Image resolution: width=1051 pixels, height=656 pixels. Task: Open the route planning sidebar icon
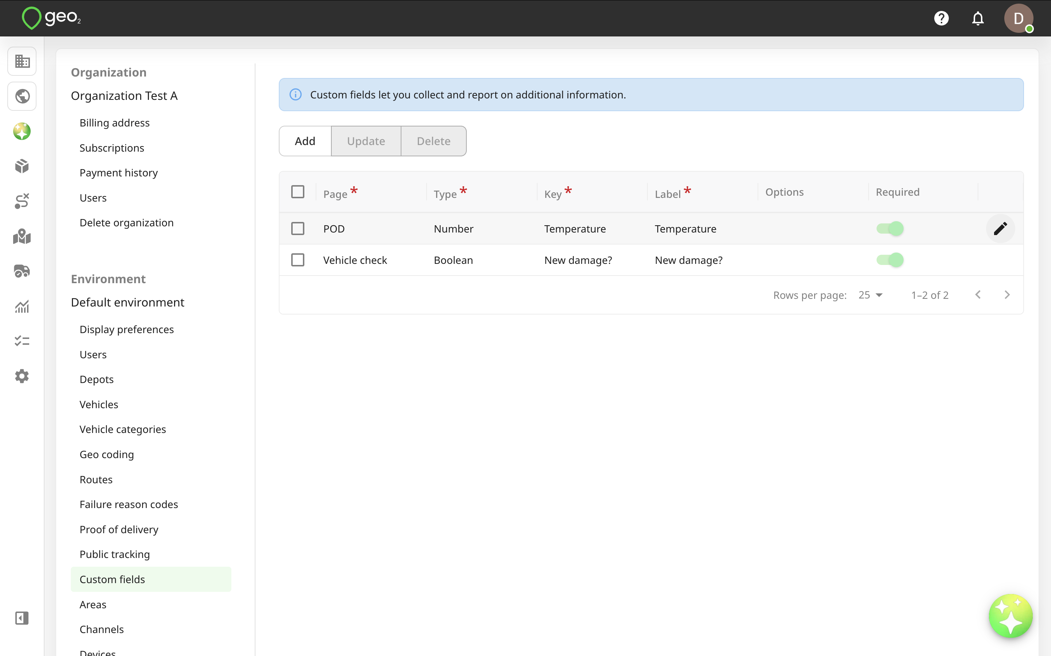click(x=22, y=201)
